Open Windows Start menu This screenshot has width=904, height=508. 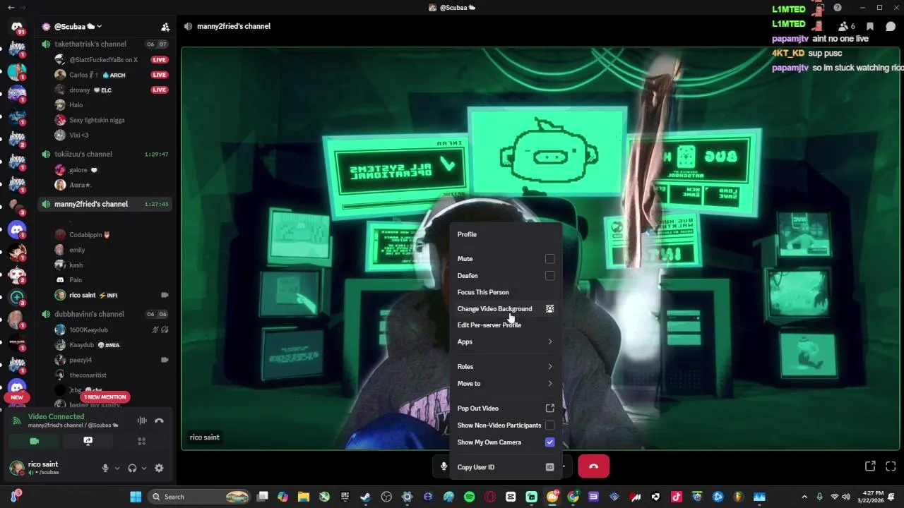click(136, 497)
